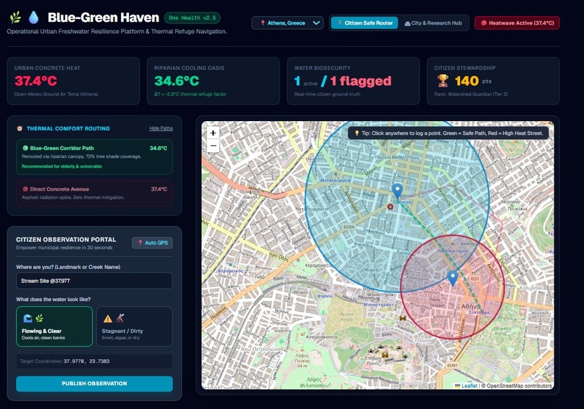Zoom out on the map
Image resolution: width=584 pixels, height=409 pixels.
[213, 146]
